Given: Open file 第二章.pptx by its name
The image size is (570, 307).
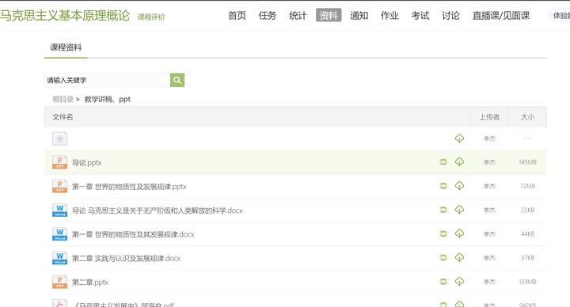Looking at the screenshot, I should pyautogui.click(x=89, y=282).
